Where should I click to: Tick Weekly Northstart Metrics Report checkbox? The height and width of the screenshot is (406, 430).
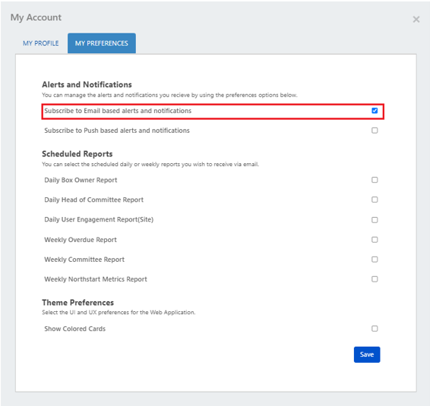(x=375, y=279)
